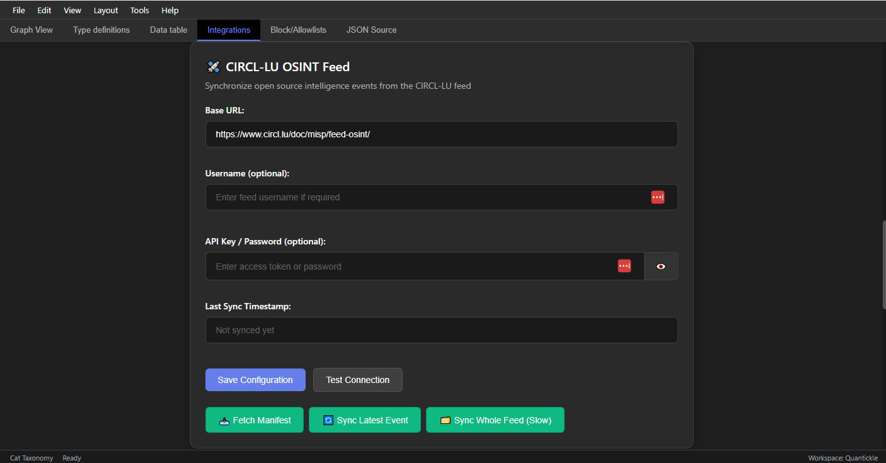
Task: Click the Cat Taxonomy status bar entry
Action: (x=32, y=458)
